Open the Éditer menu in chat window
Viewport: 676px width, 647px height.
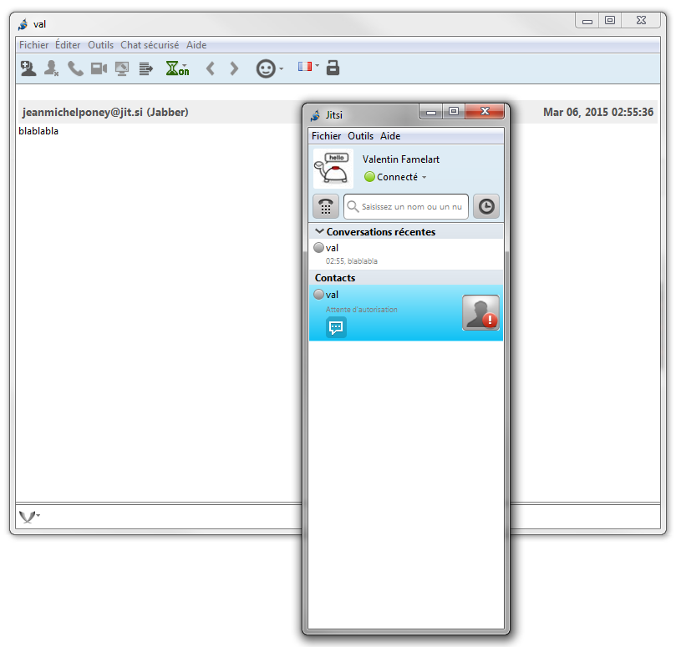[x=68, y=45]
